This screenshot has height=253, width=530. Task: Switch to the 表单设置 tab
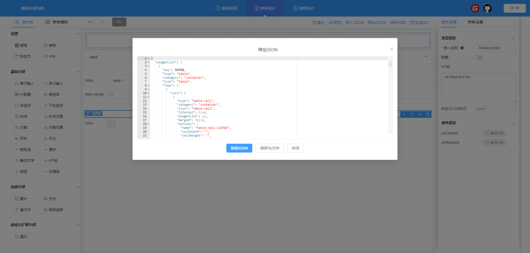pyautogui.click(x=475, y=22)
